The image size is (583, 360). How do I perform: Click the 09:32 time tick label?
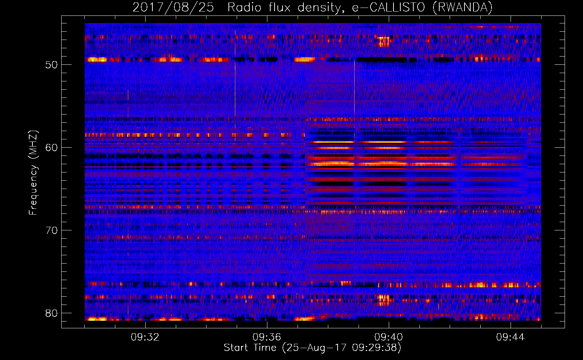pyautogui.click(x=145, y=337)
